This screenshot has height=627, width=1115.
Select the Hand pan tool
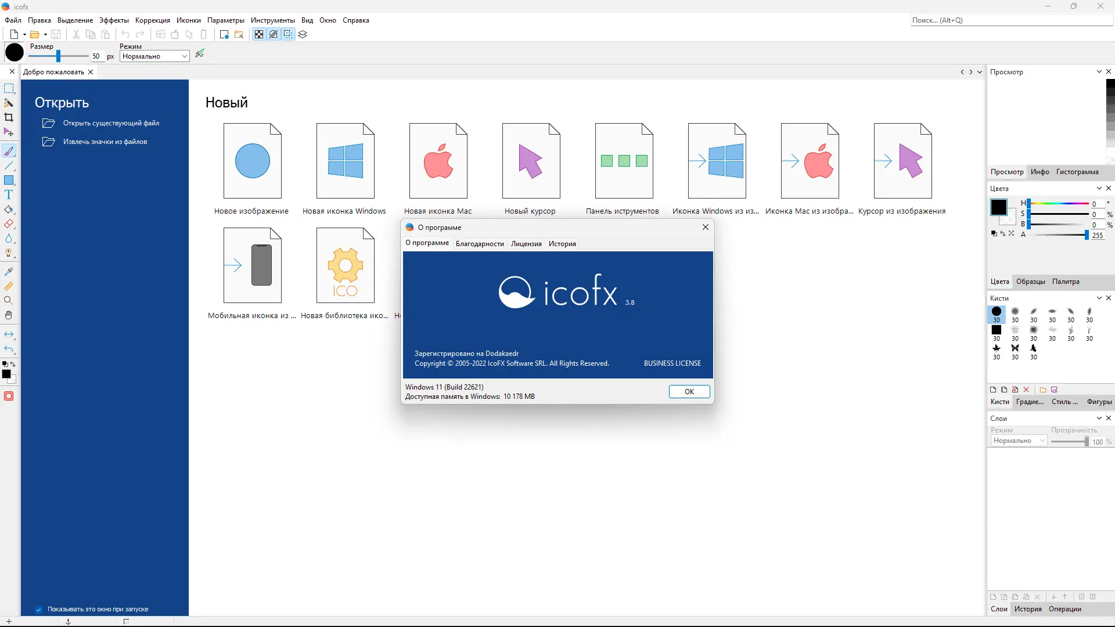pos(9,315)
